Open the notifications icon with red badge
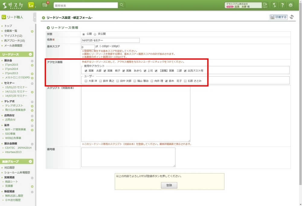The width and height of the screenshot is (302, 206). [x=45, y=5]
